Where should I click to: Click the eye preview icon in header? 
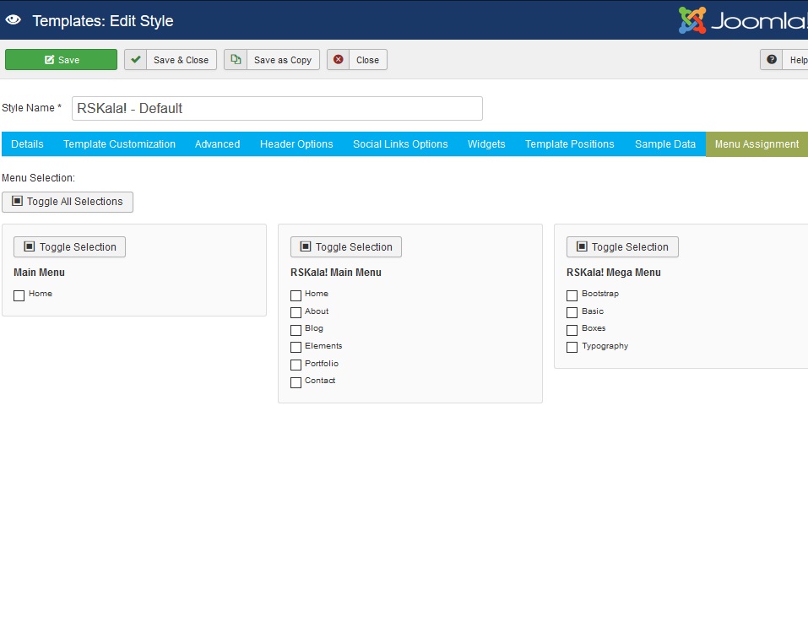[13, 20]
